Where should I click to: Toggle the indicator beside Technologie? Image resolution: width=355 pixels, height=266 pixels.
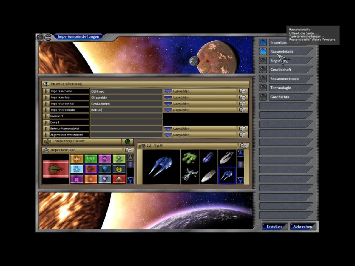coord(263,88)
